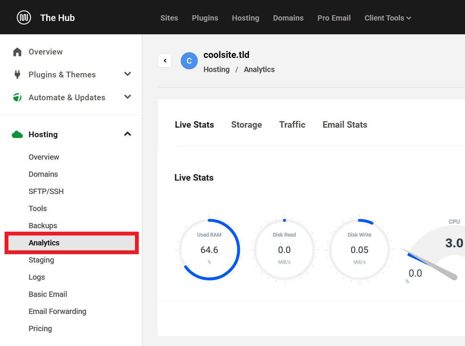Open the Client Tools dropdown
The width and height of the screenshot is (465, 346).
pyautogui.click(x=388, y=18)
